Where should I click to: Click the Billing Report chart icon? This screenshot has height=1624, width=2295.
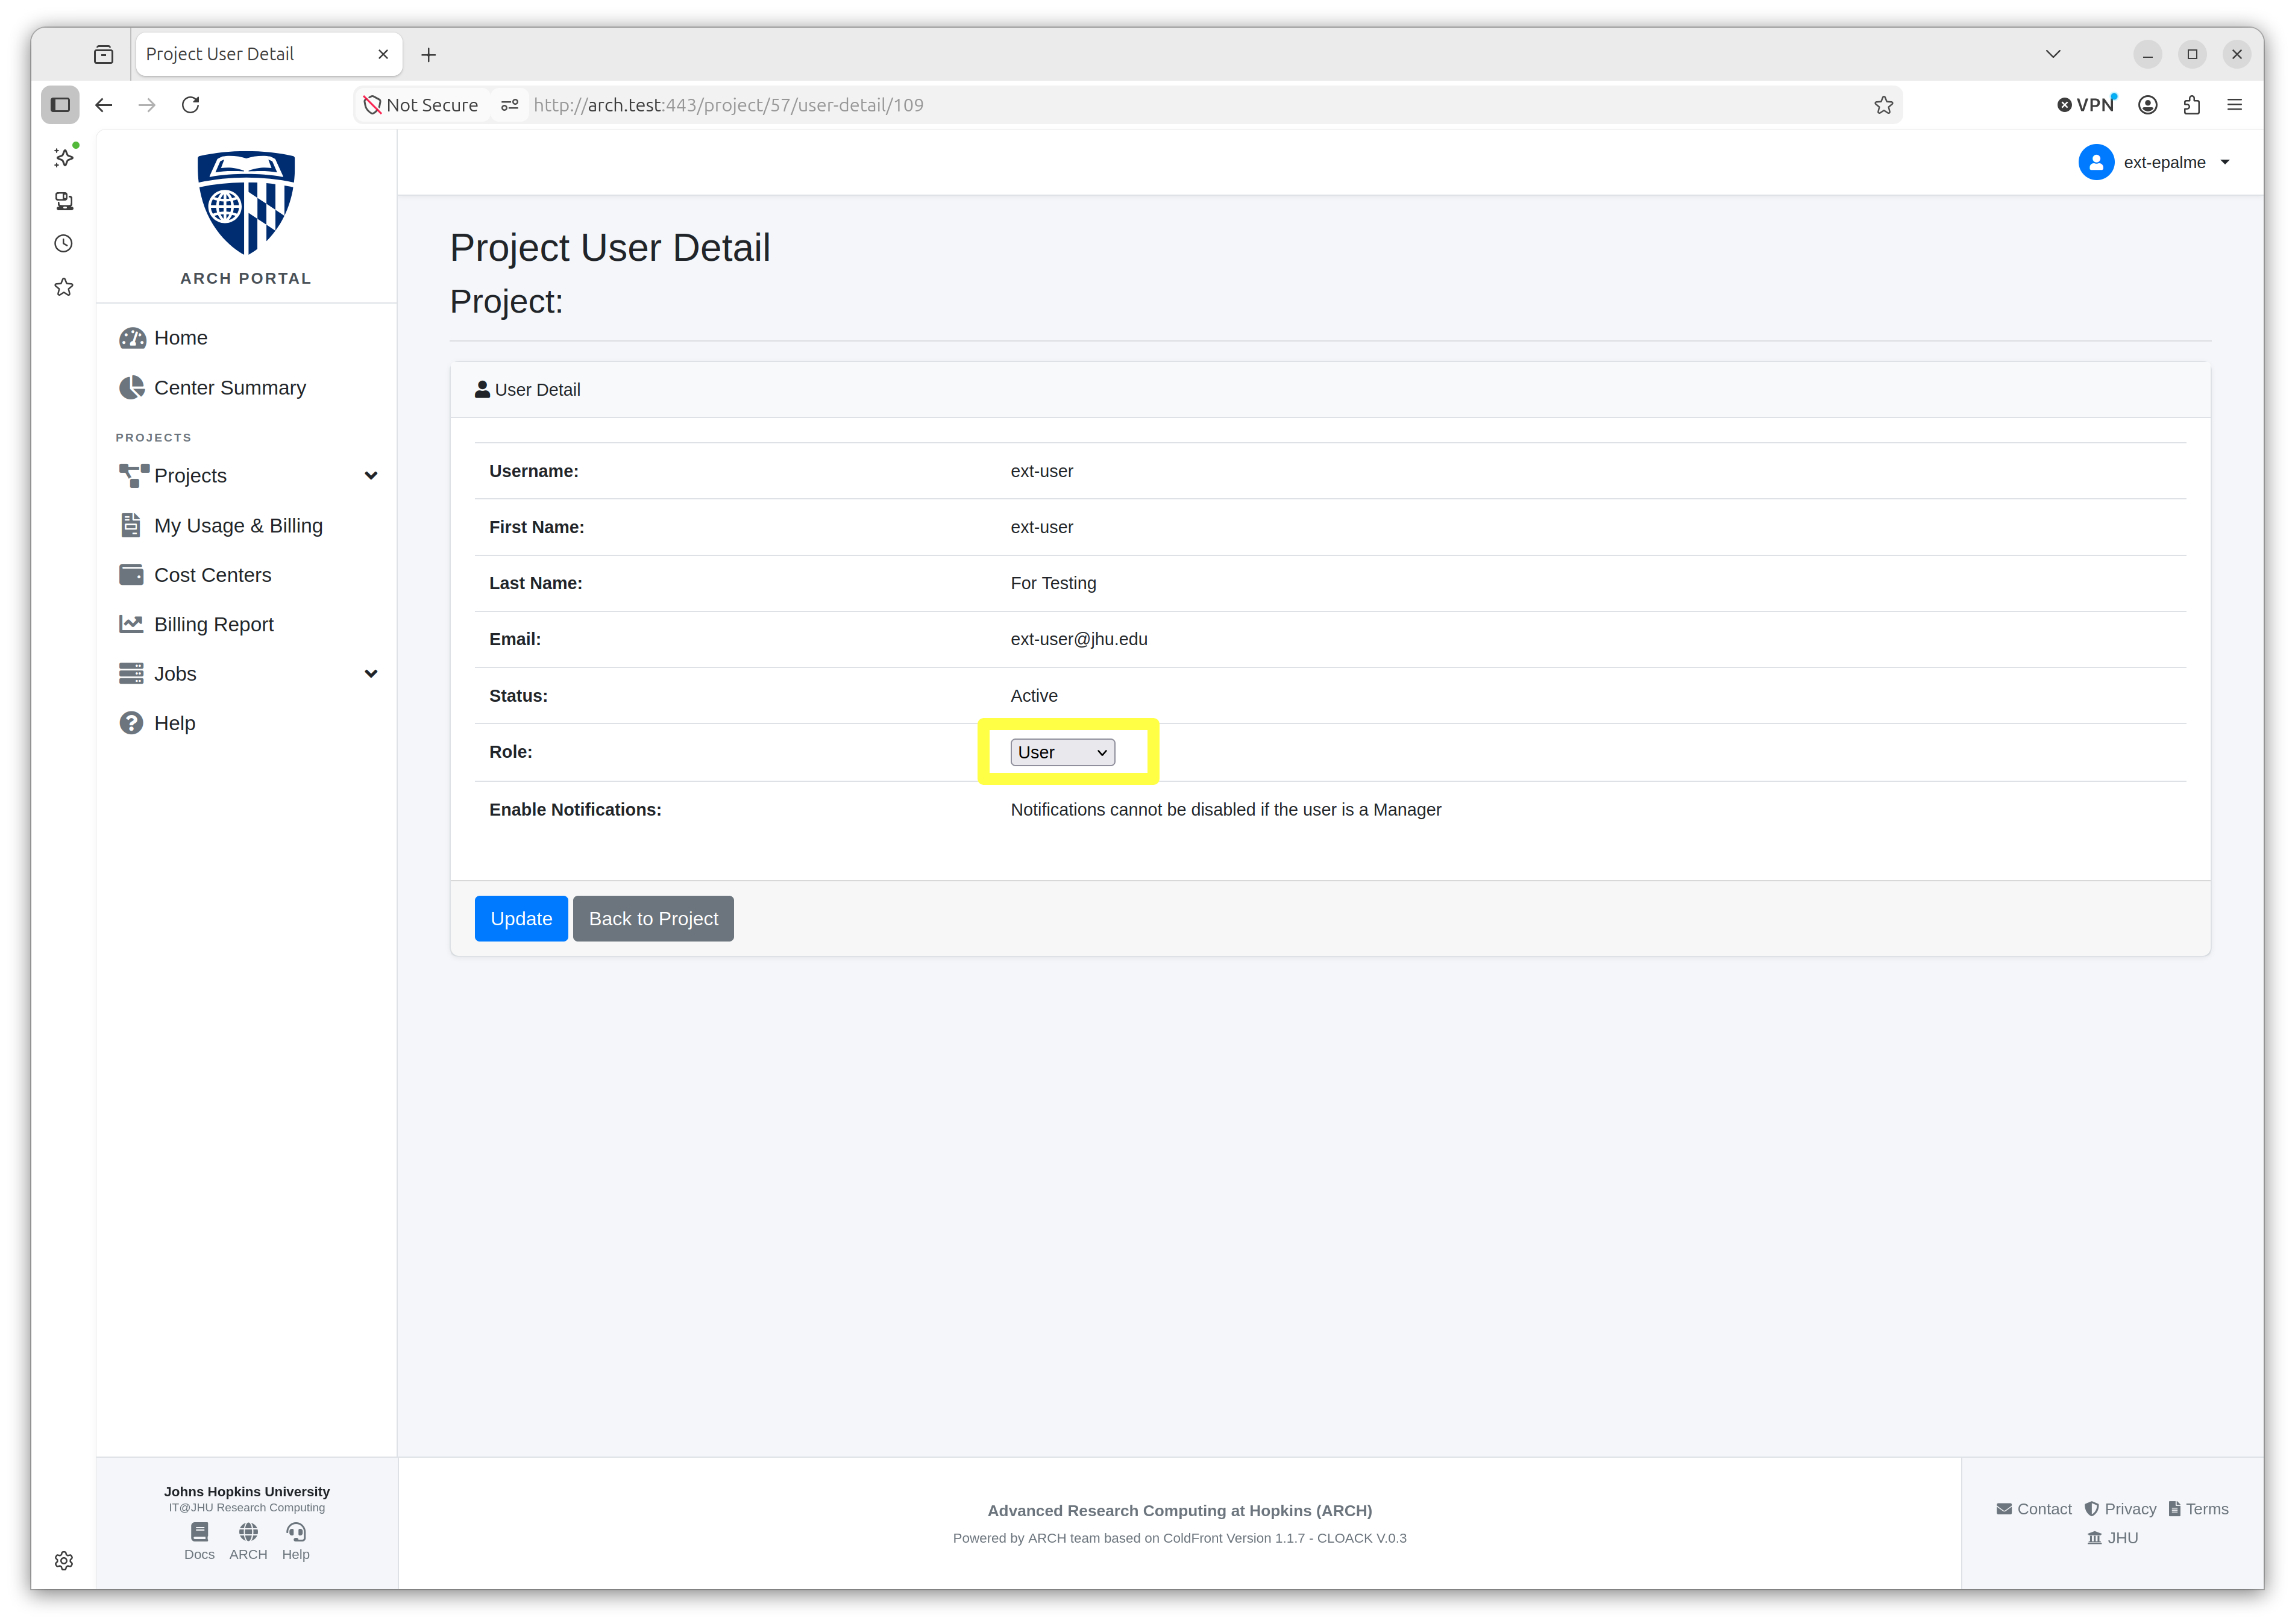pyautogui.click(x=131, y=624)
